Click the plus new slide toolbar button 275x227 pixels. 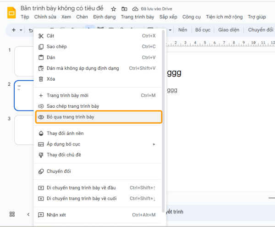tap(14, 30)
